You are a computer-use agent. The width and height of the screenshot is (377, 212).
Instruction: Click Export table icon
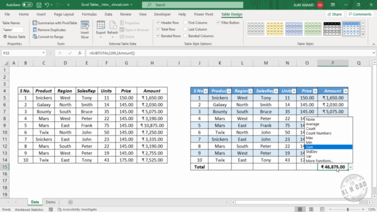coord(101,29)
